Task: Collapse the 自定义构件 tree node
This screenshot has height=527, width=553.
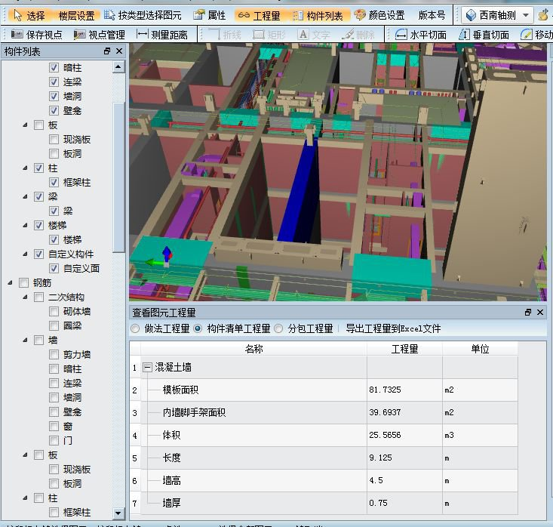Action: click(x=25, y=254)
